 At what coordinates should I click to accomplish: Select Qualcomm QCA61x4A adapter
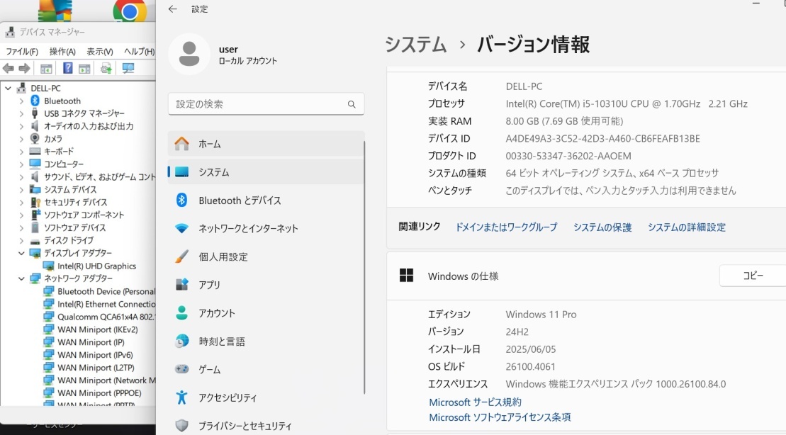(106, 317)
